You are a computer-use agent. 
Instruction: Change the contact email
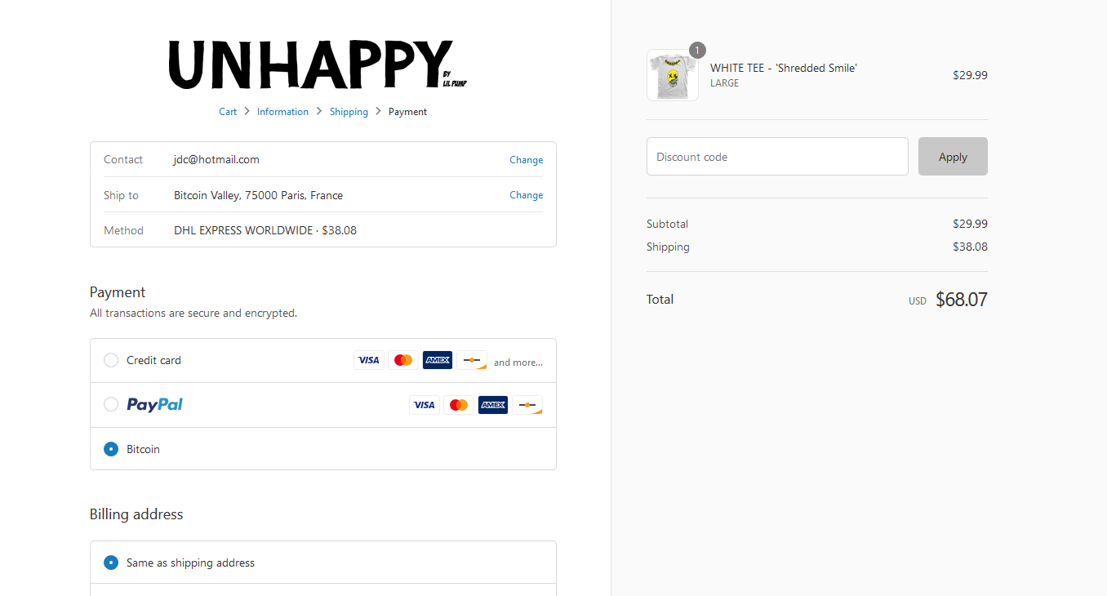click(x=526, y=160)
